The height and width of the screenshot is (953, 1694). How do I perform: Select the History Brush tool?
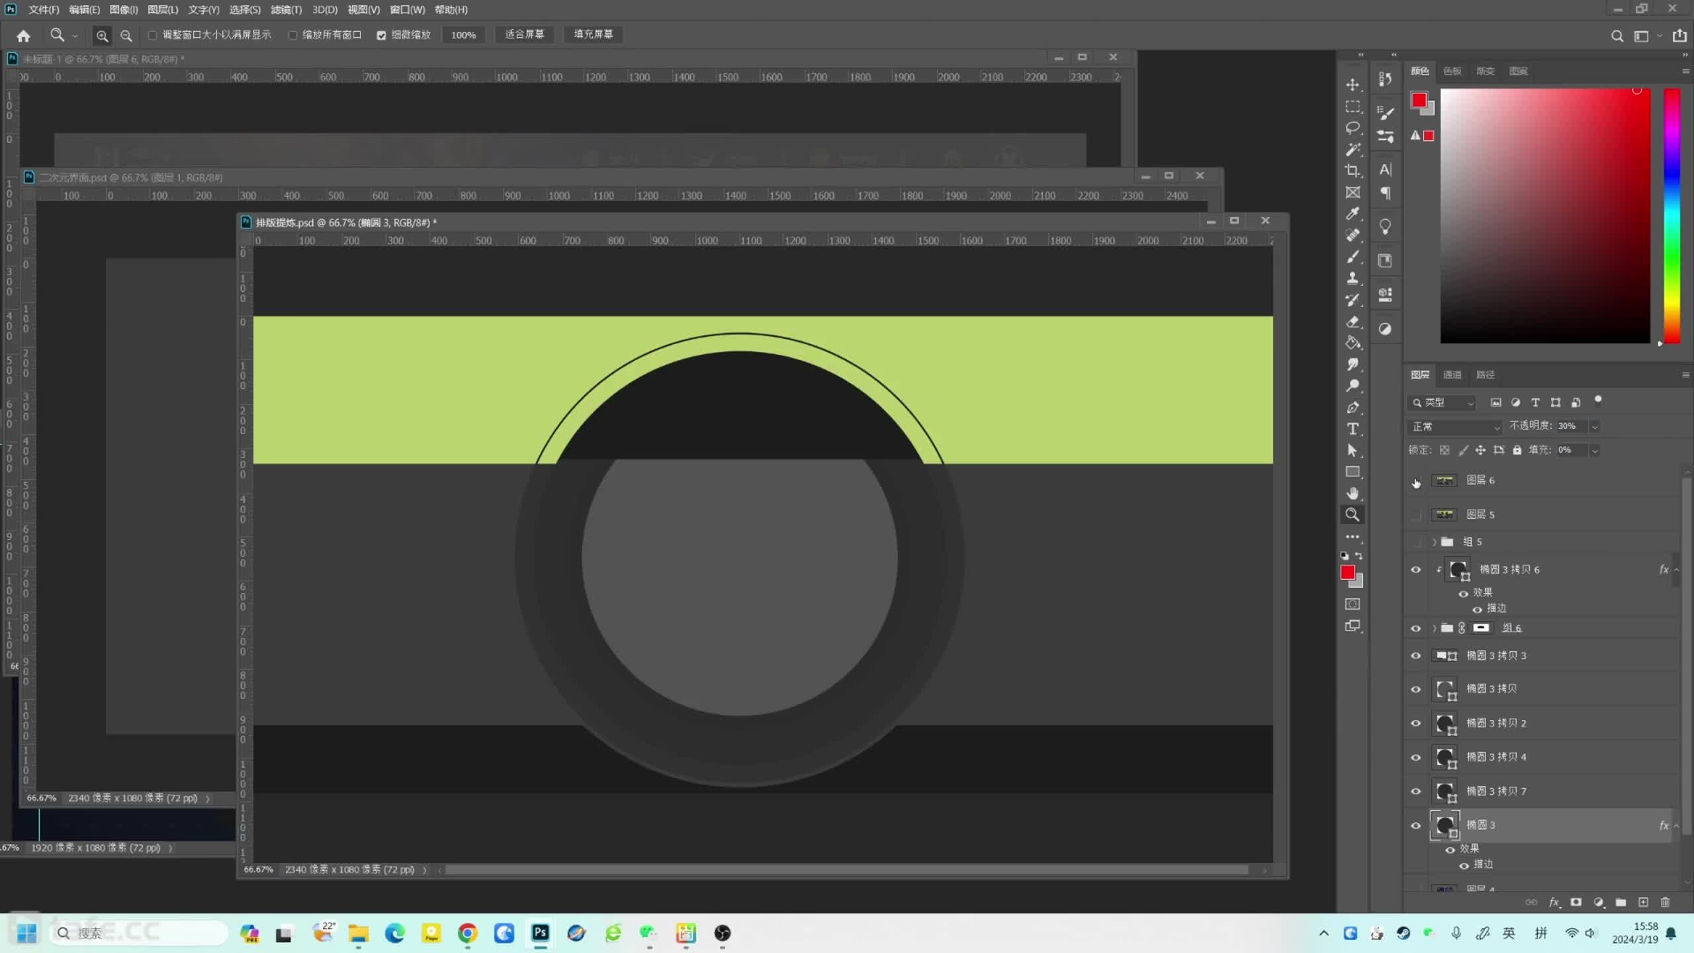tap(1353, 300)
